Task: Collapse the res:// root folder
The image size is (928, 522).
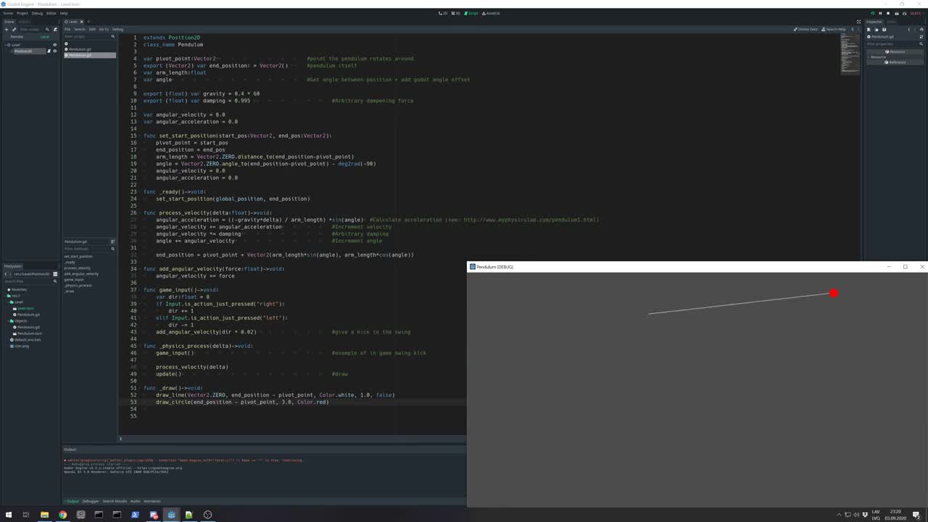Action: click(5, 296)
